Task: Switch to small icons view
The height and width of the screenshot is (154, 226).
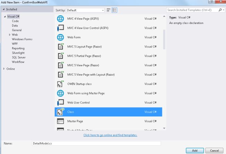Action: click(108, 10)
